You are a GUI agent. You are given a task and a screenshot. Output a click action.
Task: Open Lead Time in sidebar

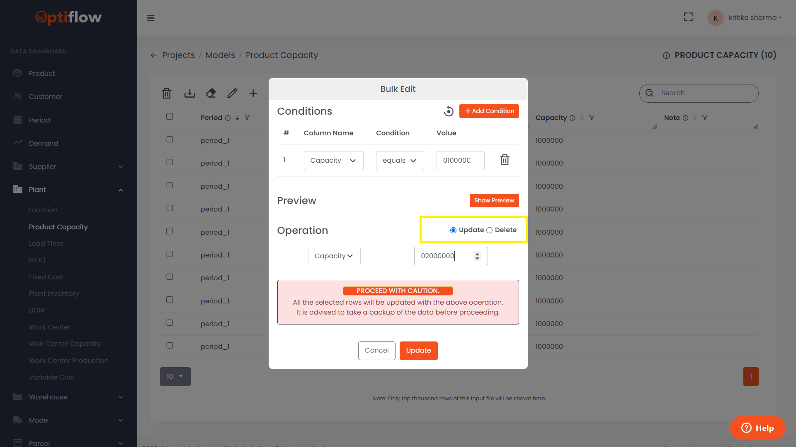point(46,243)
